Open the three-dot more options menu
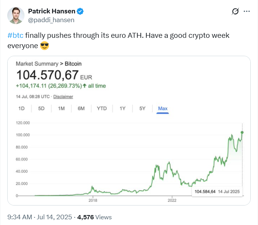The image size is (258, 225). 247,11
